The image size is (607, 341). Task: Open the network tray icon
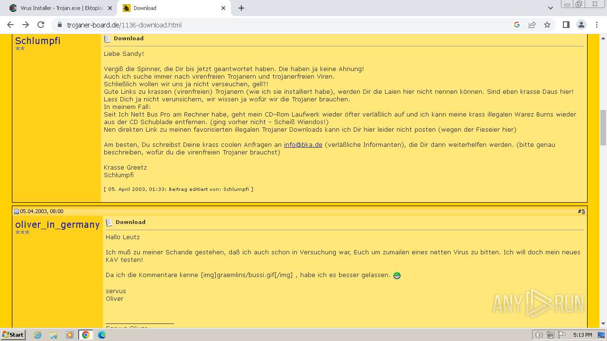[x=551, y=335]
